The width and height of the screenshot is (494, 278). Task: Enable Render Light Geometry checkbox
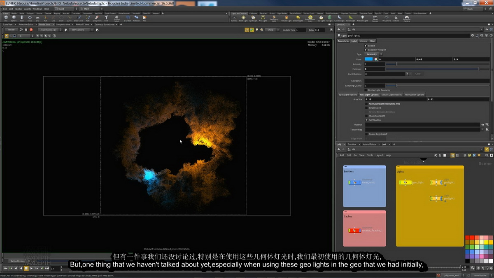point(366,90)
